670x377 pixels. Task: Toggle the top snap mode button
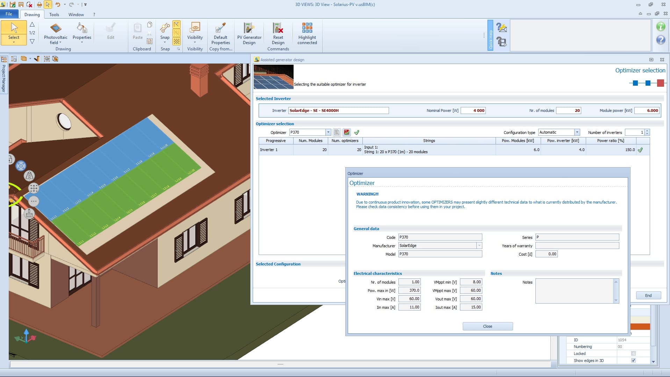(x=176, y=24)
